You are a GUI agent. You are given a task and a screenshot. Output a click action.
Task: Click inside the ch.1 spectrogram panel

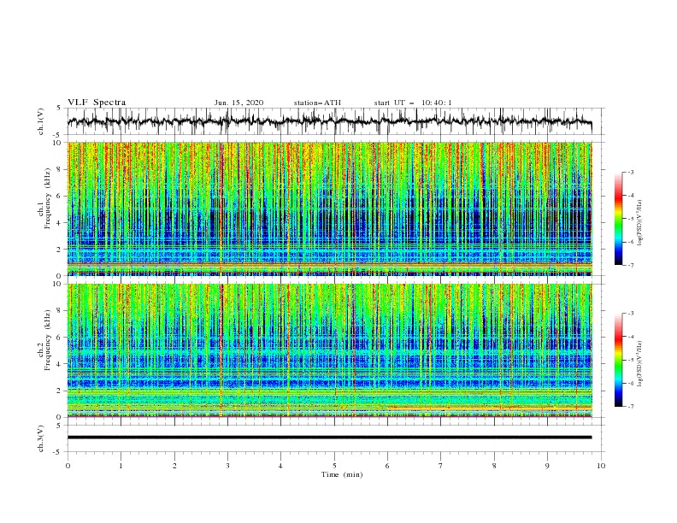(329, 209)
